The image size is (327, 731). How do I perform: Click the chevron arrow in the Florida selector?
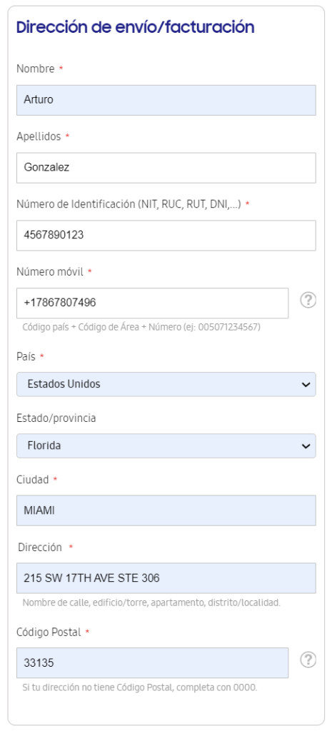pyautogui.click(x=306, y=446)
